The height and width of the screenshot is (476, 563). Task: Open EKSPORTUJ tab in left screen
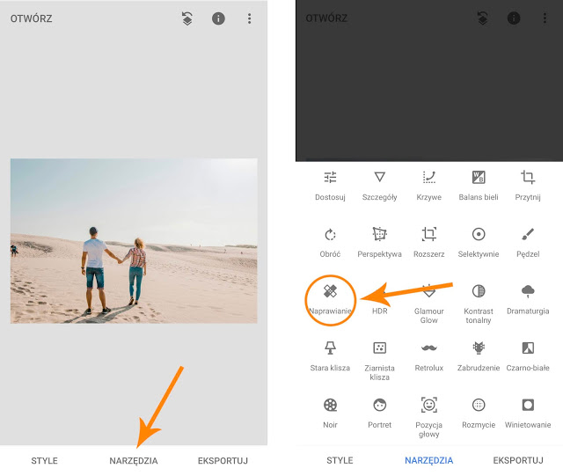pos(223,460)
